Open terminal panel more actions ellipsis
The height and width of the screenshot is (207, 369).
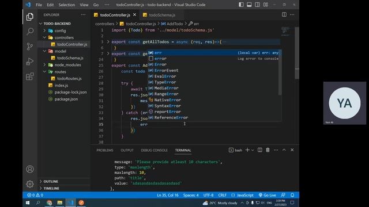[276, 149]
